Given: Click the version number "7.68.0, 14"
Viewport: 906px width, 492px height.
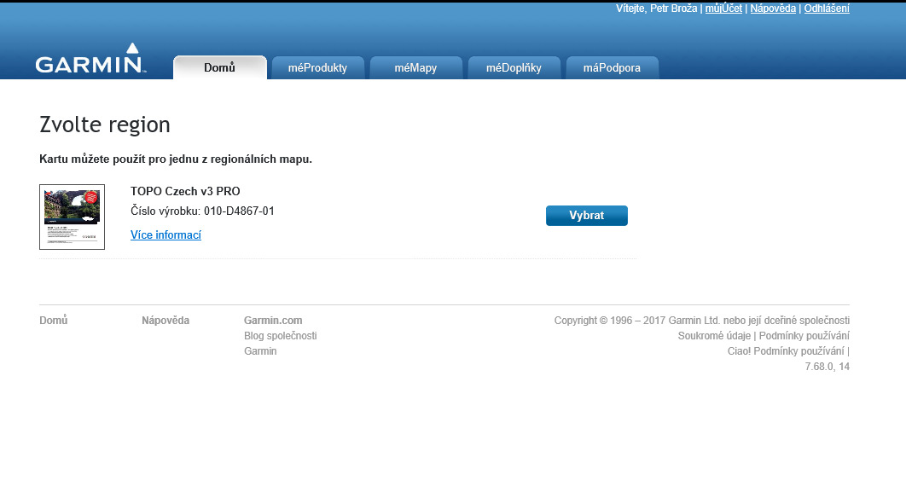Looking at the screenshot, I should (x=828, y=366).
